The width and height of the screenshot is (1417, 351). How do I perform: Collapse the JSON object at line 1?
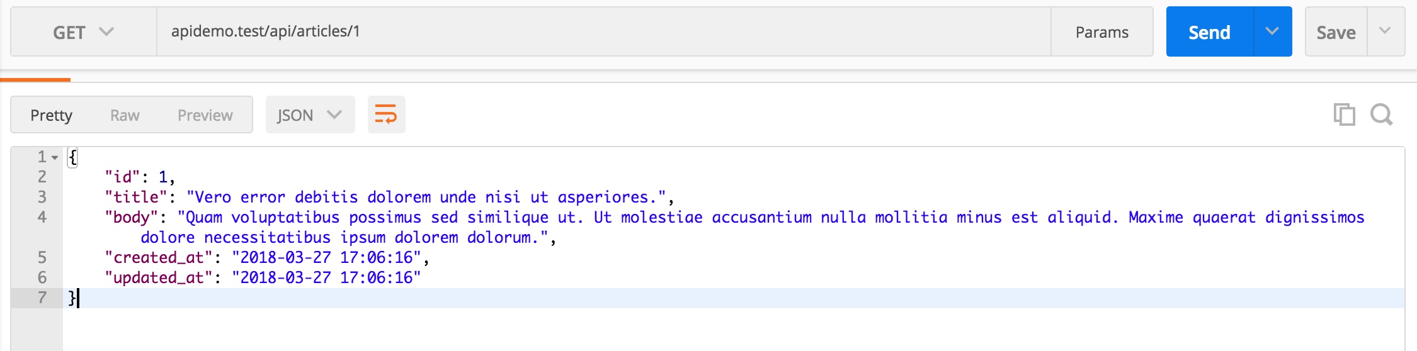tap(55, 157)
